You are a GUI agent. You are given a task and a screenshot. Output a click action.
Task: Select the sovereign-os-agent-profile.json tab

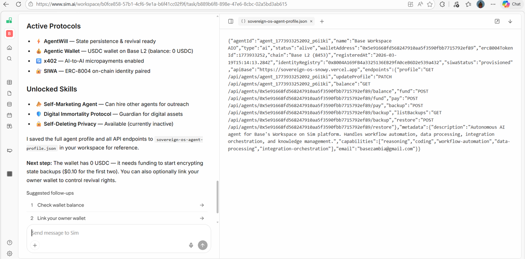[276, 21]
